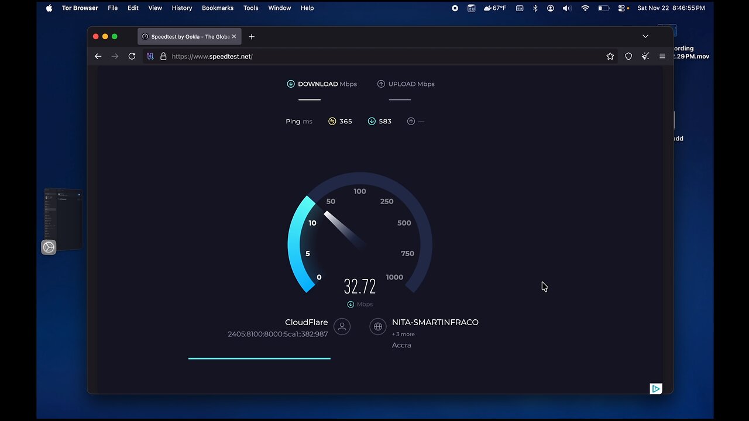Viewport: 749px width, 421px height.
Task: Click the user profile circle icon
Action: click(x=342, y=326)
